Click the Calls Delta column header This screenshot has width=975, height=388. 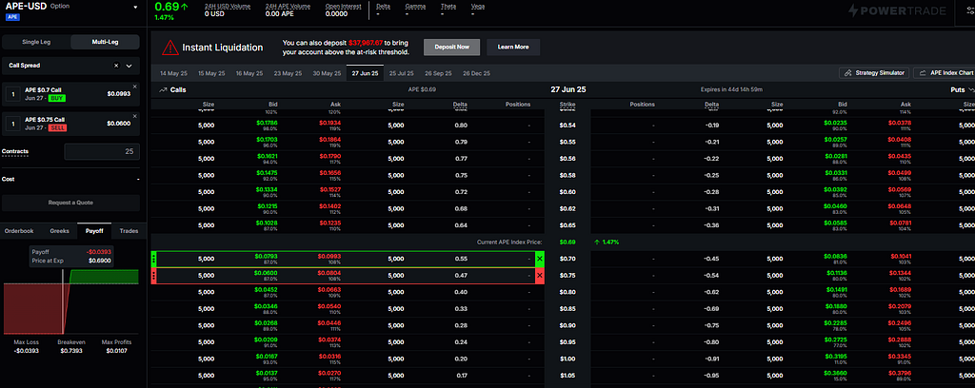[461, 105]
